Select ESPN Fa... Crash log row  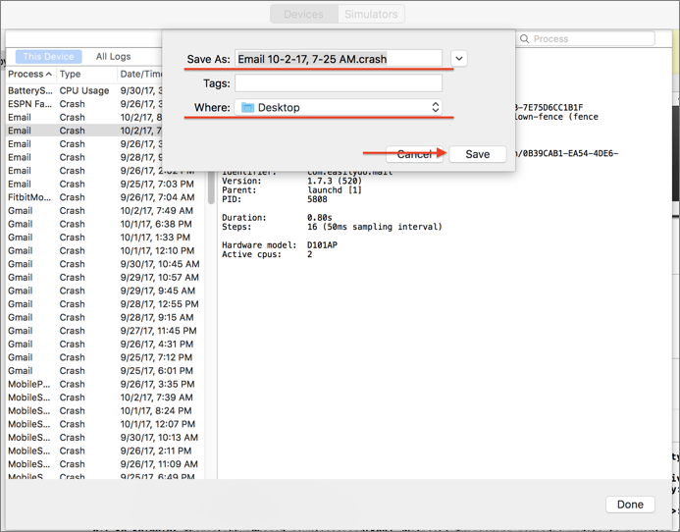[x=84, y=104]
